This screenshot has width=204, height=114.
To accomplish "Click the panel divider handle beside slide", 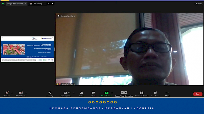I will tap(55, 49).
